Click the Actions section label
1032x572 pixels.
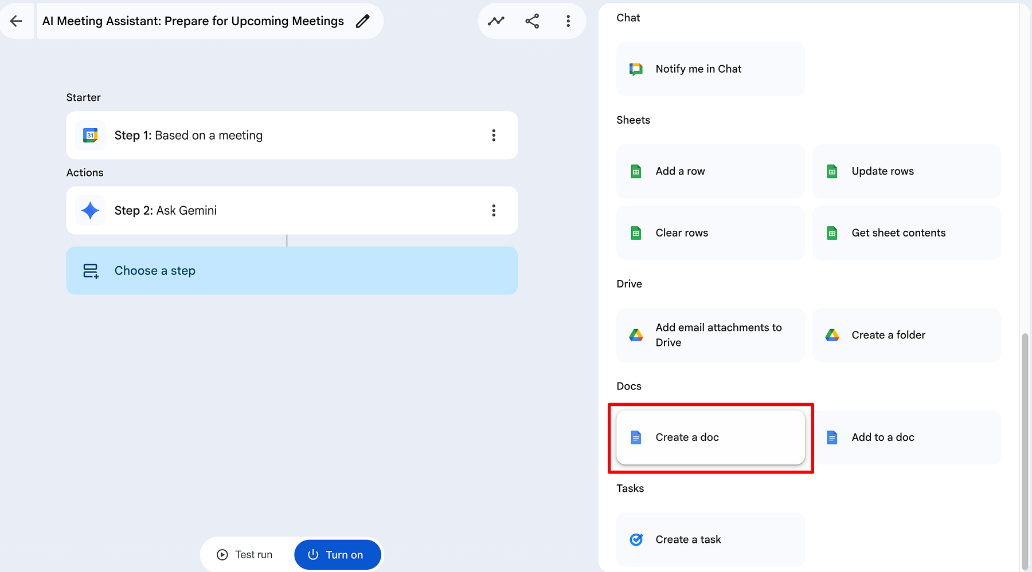(85, 172)
